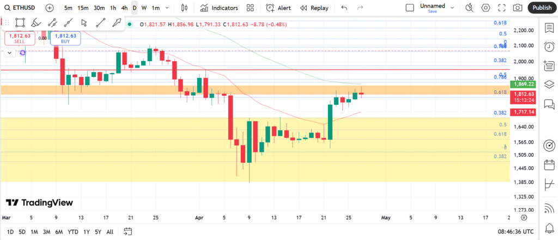558x240 pixels.
Task: Select the 6M date range
Action: [x=59, y=232]
